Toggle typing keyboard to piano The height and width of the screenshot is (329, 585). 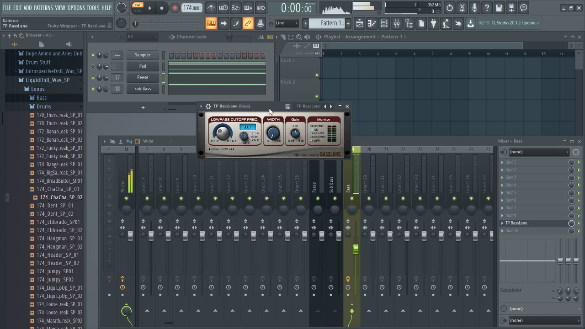211,23
